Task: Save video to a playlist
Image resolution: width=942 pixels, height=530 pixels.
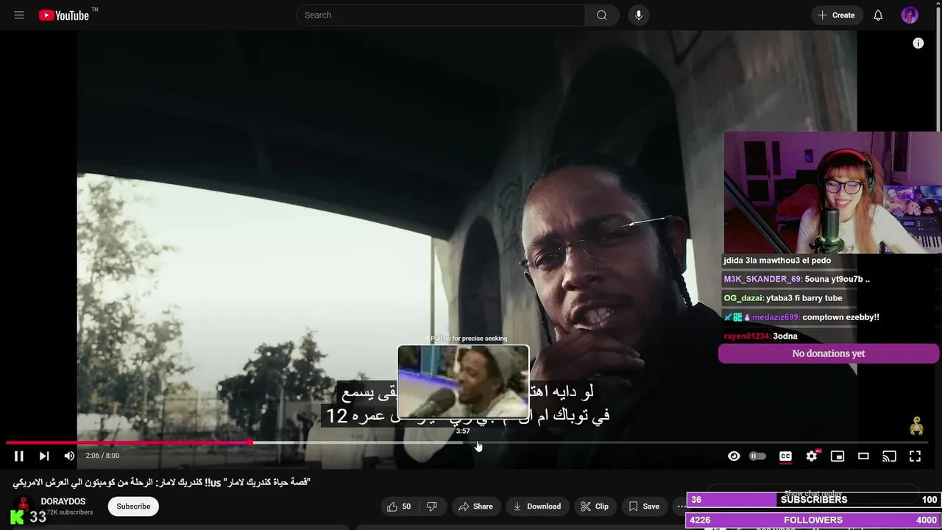Action: click(644, 506)
